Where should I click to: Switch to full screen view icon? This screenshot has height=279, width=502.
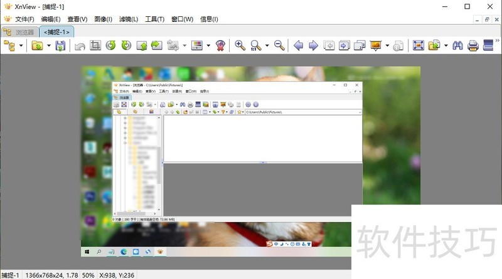point(419,45)
